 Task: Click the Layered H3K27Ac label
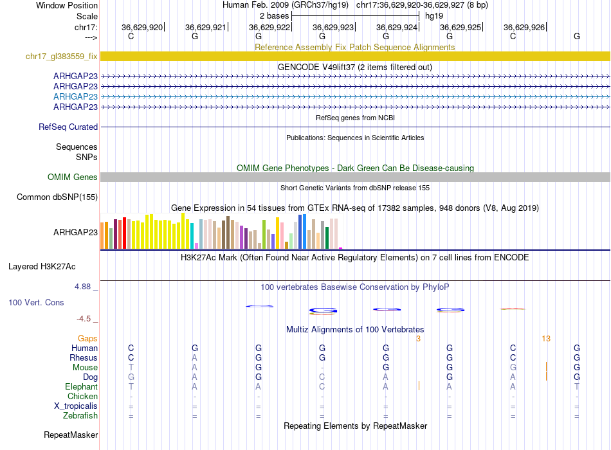tap(42, 267)
